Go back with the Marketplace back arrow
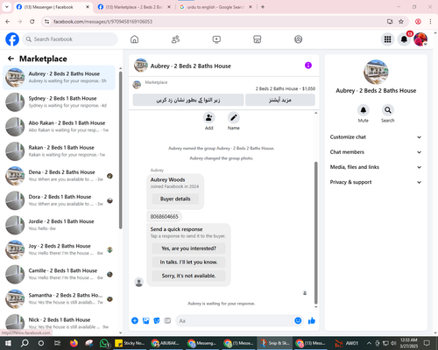The height and width of the screenshot is (350, 438). [11, 59]
